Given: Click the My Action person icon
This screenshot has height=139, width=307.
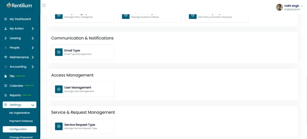Looking at the screenshot, I should coord(6,29).
